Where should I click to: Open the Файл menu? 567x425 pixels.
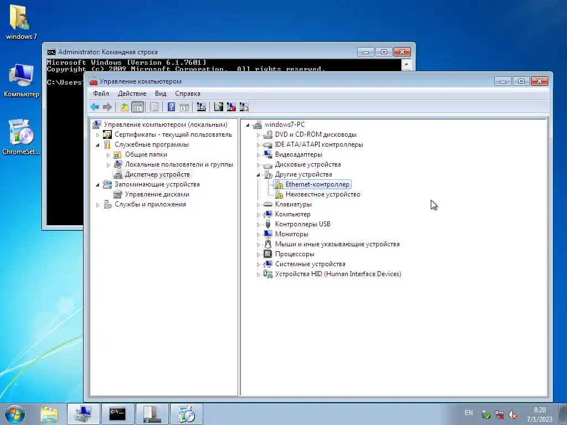click(x=101, y=94)
